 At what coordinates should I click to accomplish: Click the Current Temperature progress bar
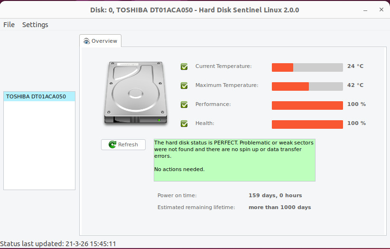(307, 67)
